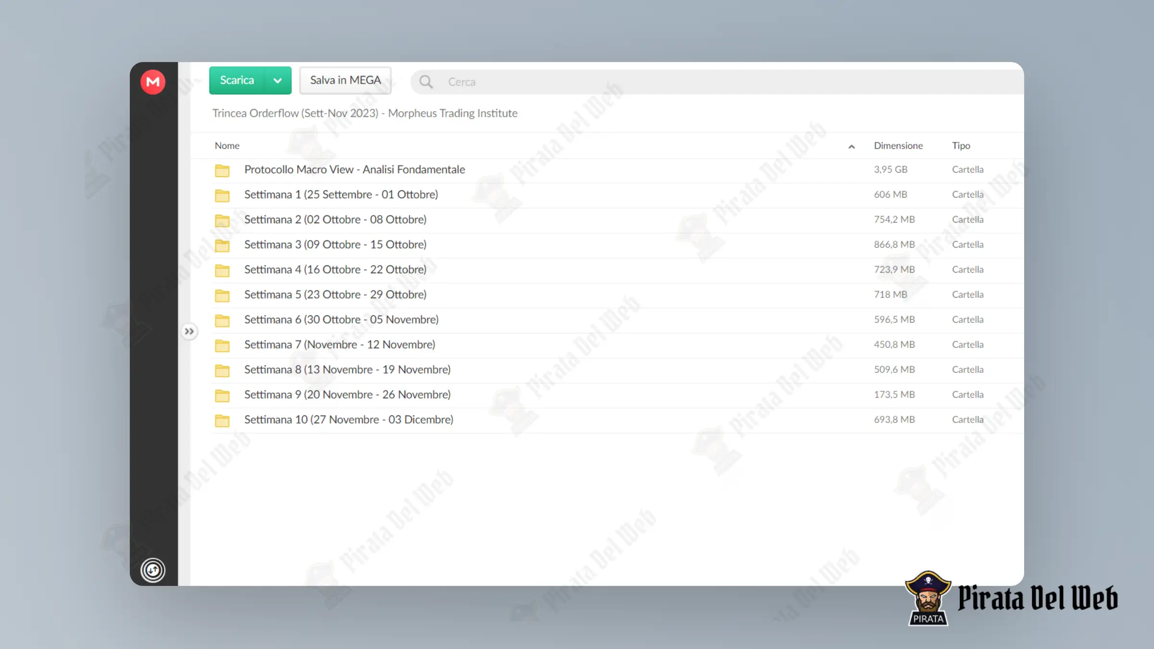Click folder icon of Settimana 3
The width and height of the screenshot is (1154, 649).
[x=222, y=245]
